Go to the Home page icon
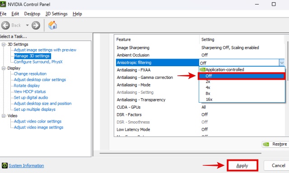The width and height of the screenshot is (289, 173). tap(52, 25)
